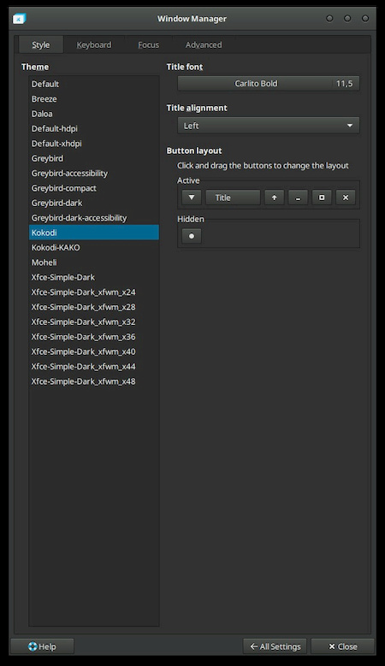Viewport: 385px width, 666px height.
Task: Select the Xfce-Simple-Dark_xfwm_x24 theme
Action: click(x=94, y=292)
